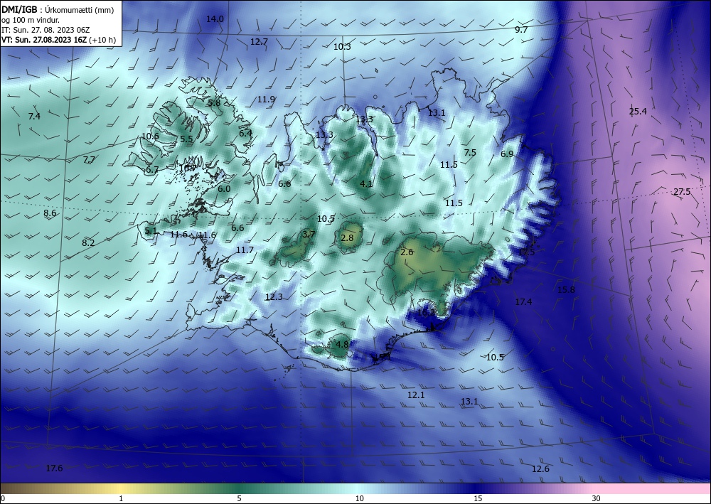Click the 12.1 value label
The image size is (711, 504).
pyautogui.click(x=416, y=395)
